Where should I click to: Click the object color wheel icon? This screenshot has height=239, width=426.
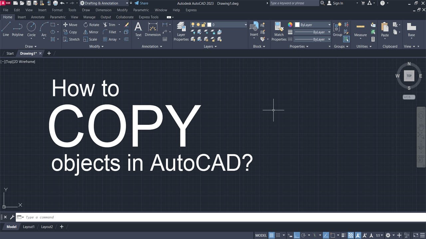point(290,25)
